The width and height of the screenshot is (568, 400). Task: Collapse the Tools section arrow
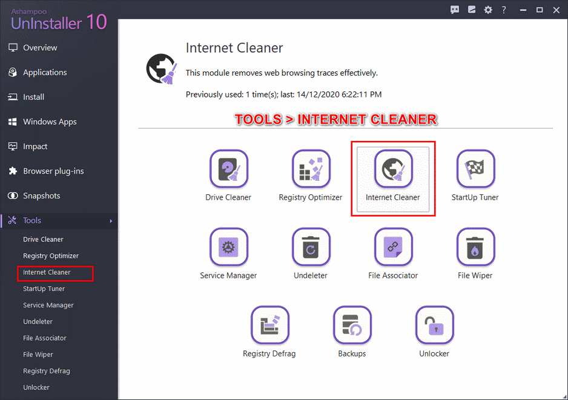111,221
